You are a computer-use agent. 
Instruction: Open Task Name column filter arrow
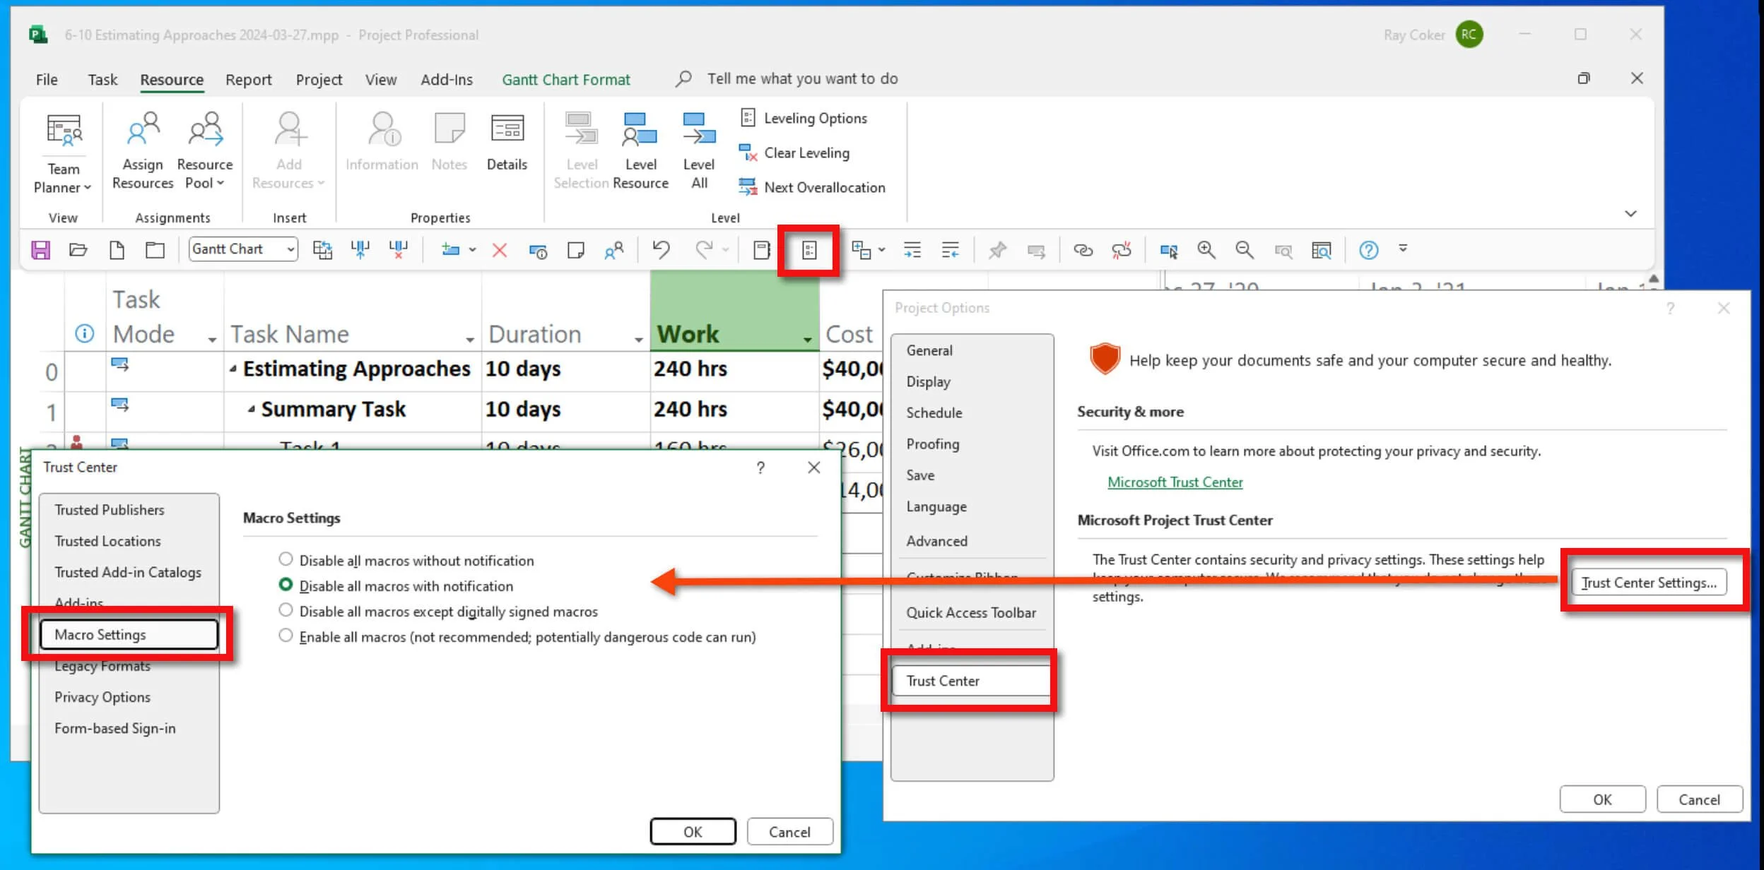(x=470, y=340)
